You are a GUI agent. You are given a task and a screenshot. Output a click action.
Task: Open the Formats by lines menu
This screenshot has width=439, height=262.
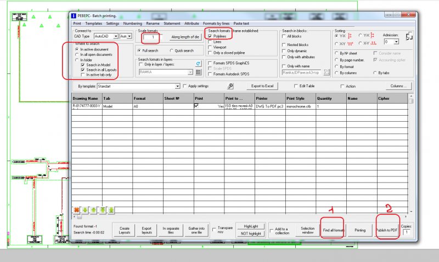click(x=216, y=24)
